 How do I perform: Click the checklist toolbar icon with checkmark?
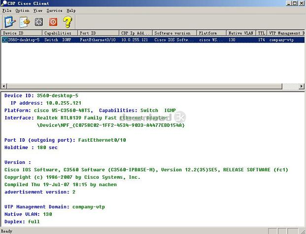pyautogui.click(x=10, y=22)
